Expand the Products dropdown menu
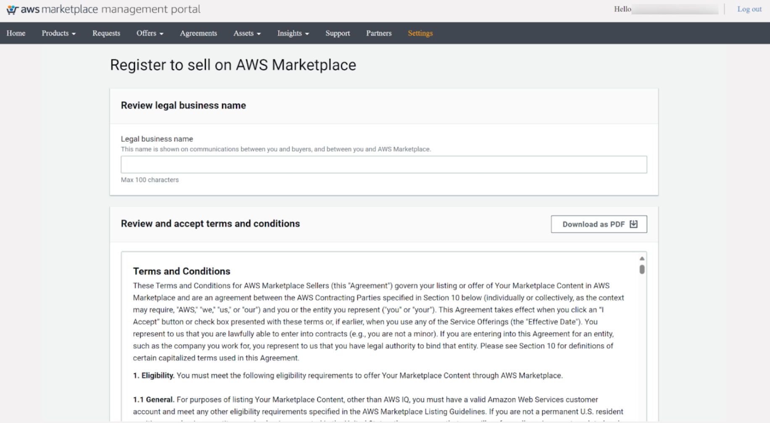The image size is (770, 423). pyautogui.click(x=58, y=33)
